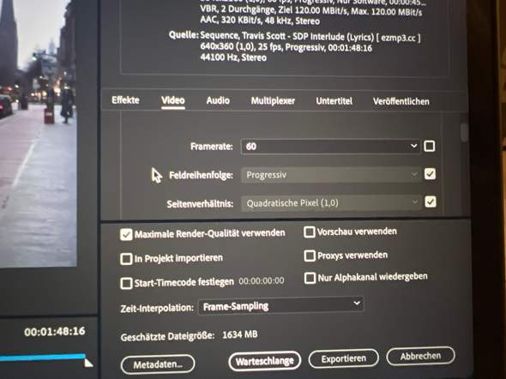Send the job to Warteschlange
The image size is (506, 379).
(265, 361)
